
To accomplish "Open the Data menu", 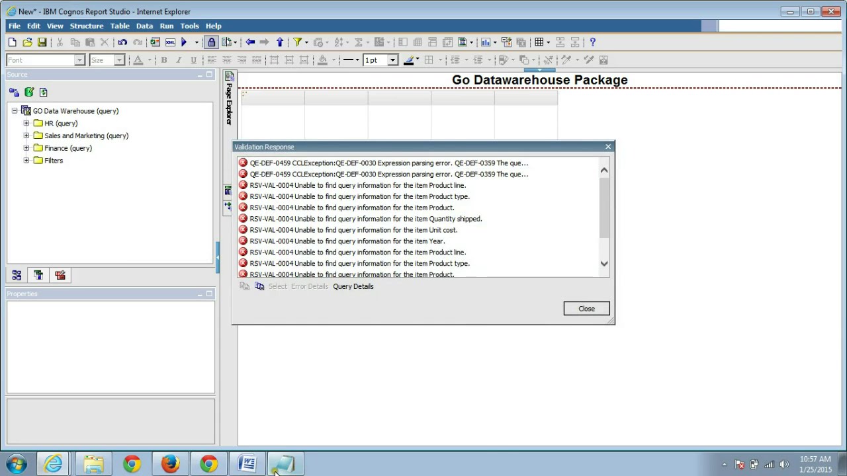I will pos(144,26).
